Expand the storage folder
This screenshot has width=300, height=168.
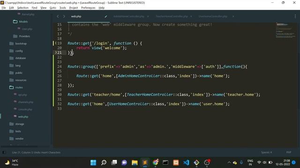click(x=17, y=124)
